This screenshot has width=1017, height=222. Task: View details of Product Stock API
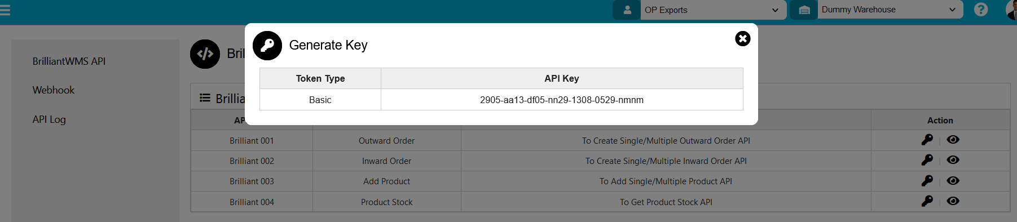pos(953,201)
